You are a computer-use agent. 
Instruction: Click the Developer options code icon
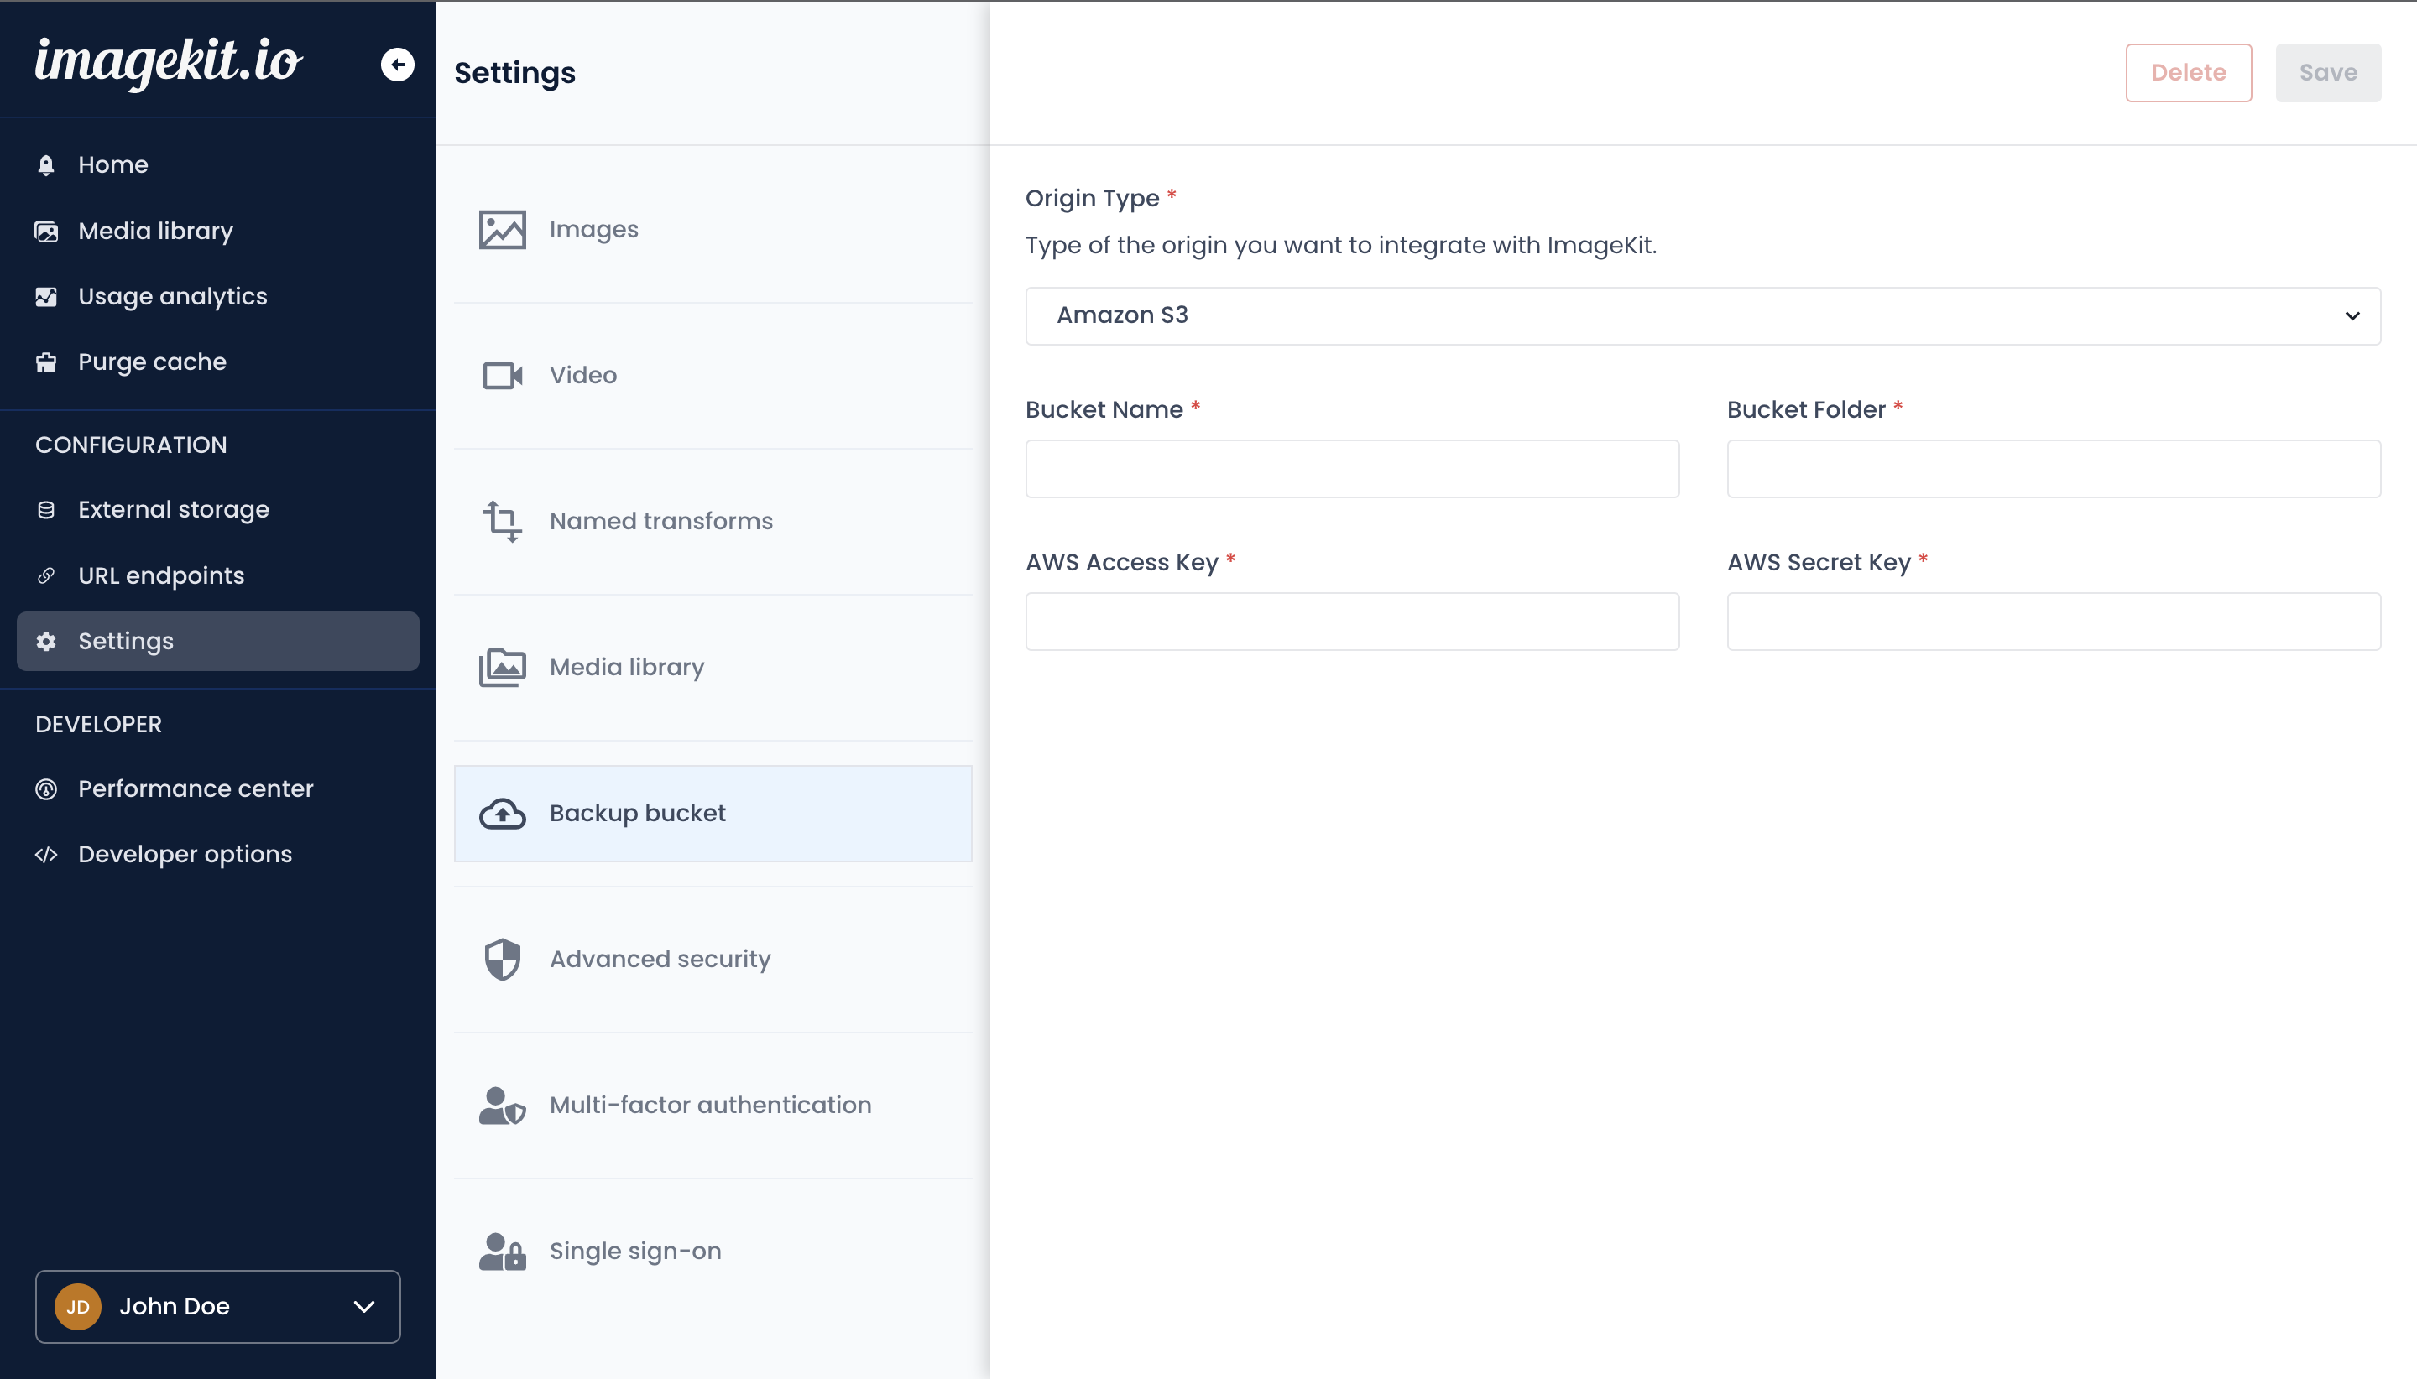coord(45,854)
